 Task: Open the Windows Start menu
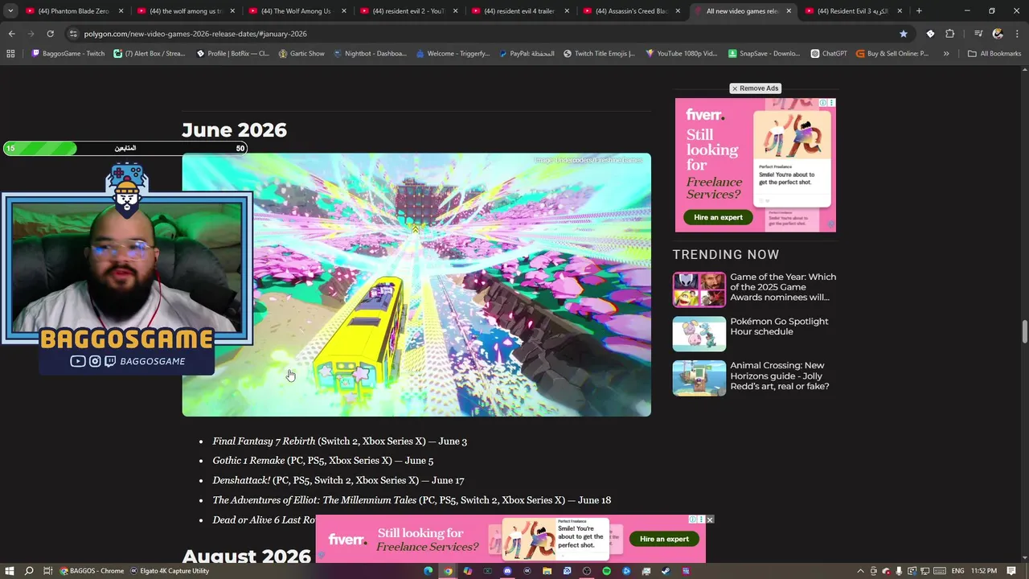10,571
